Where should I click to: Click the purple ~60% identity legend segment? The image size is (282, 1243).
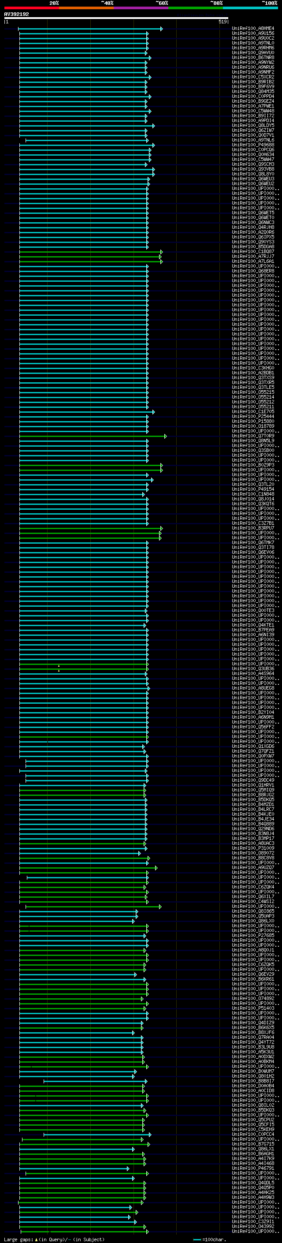141,8
